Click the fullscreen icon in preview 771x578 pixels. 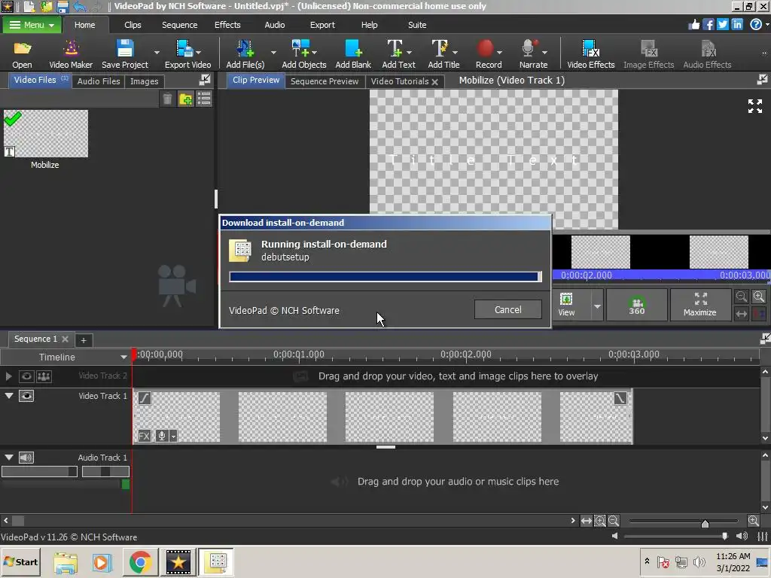tap(754, 105)
